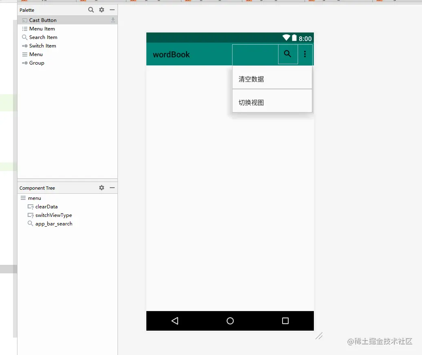This screenshot has width=422, height=355.
Task: Collapse the Palette panel with its minimize control
Action: [x=112, y=9]
